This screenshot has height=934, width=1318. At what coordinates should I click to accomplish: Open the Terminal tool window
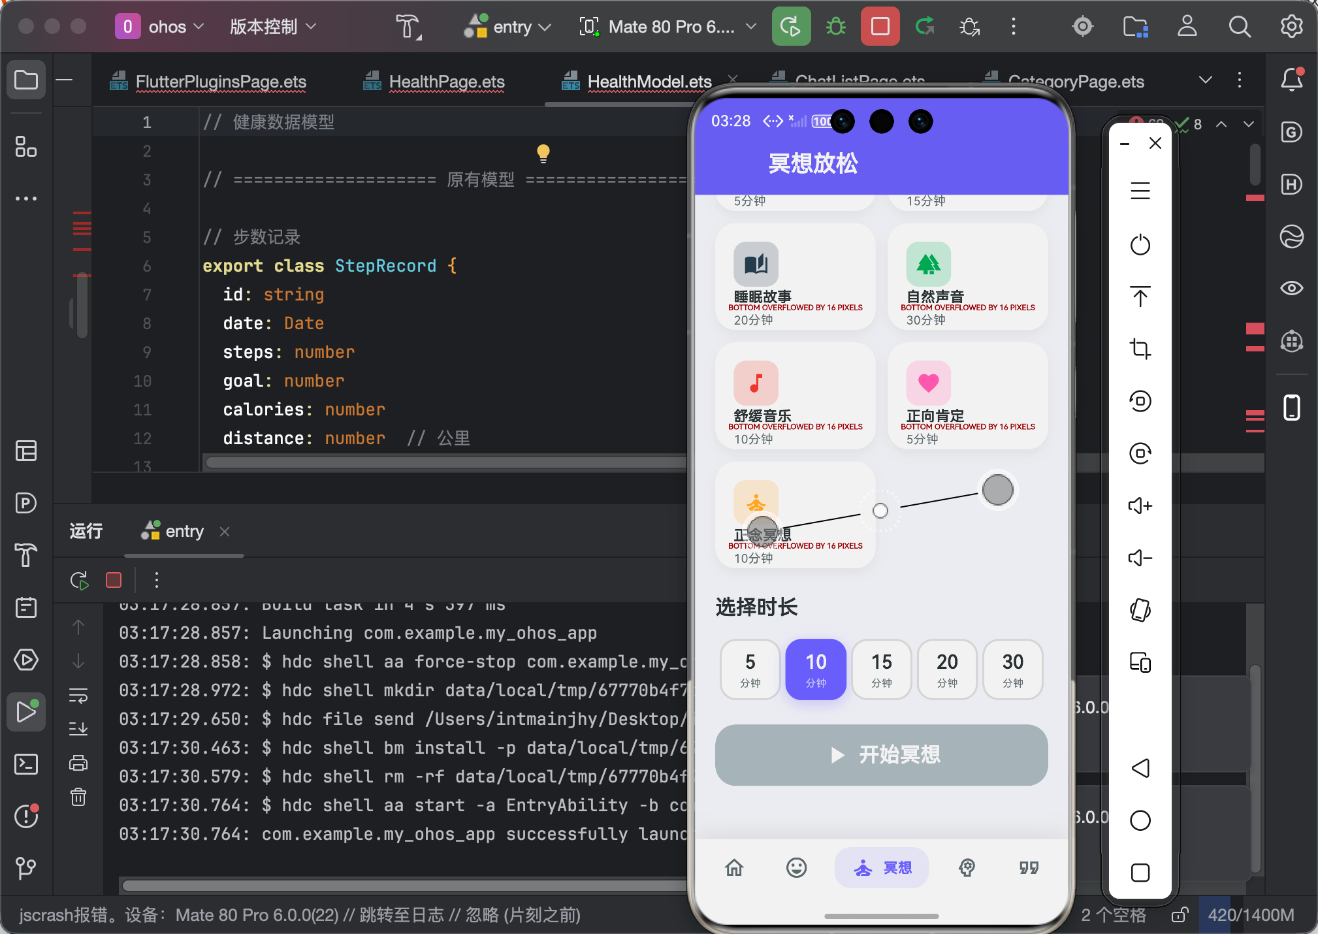[26, 764]
